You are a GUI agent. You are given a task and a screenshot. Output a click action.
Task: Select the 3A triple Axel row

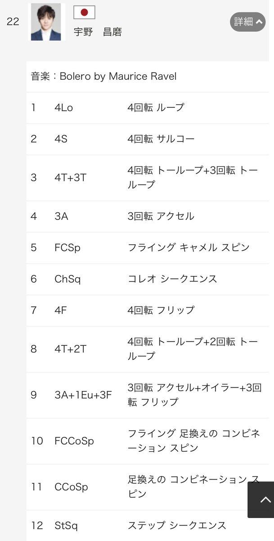(148, 216)
